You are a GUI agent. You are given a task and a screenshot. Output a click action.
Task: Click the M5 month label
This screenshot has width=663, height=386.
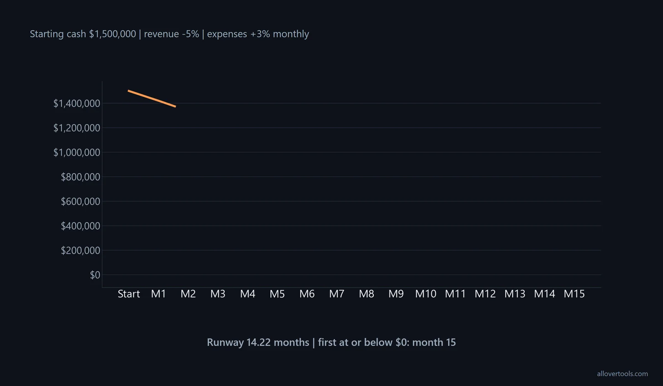(x=277, y=294)
